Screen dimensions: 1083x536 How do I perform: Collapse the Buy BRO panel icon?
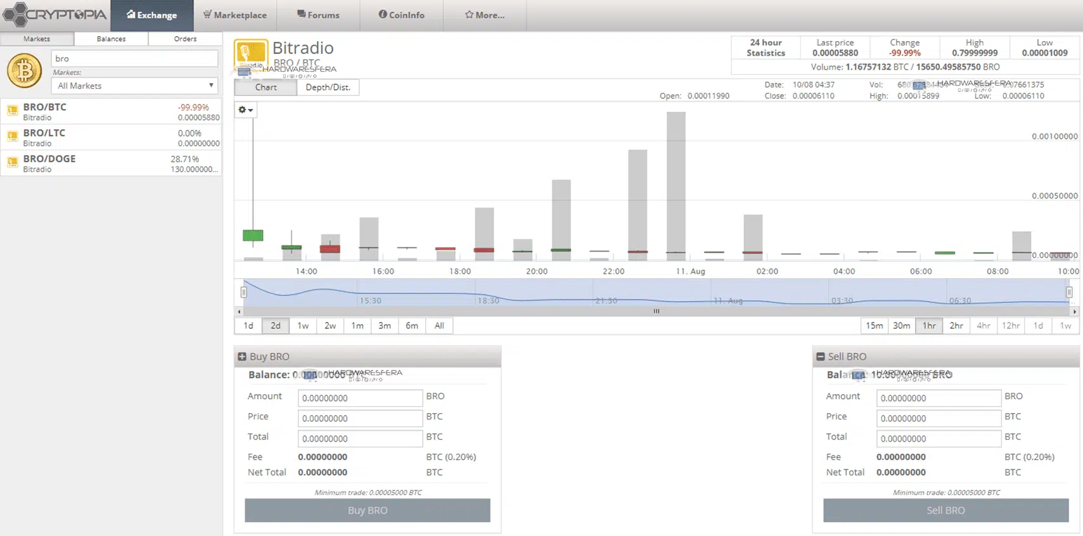(x=241, y=357)
